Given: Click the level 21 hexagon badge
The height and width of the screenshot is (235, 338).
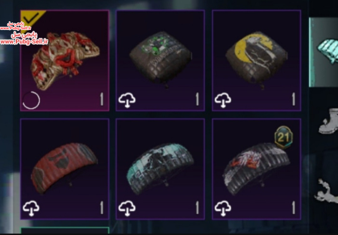Looking at the screenshot, I should coord(284,137).
